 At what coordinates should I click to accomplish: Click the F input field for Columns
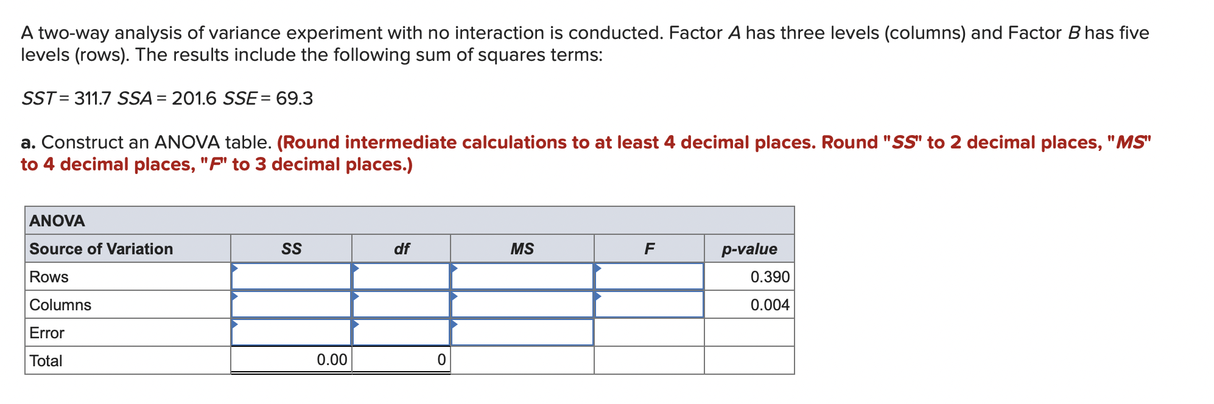(649, 305)
